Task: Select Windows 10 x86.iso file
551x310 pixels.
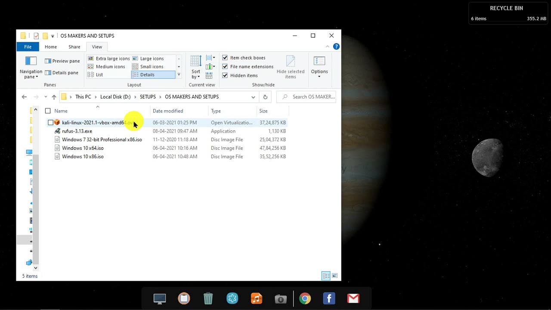Action: pyautogui.click(x=83, y=157)
